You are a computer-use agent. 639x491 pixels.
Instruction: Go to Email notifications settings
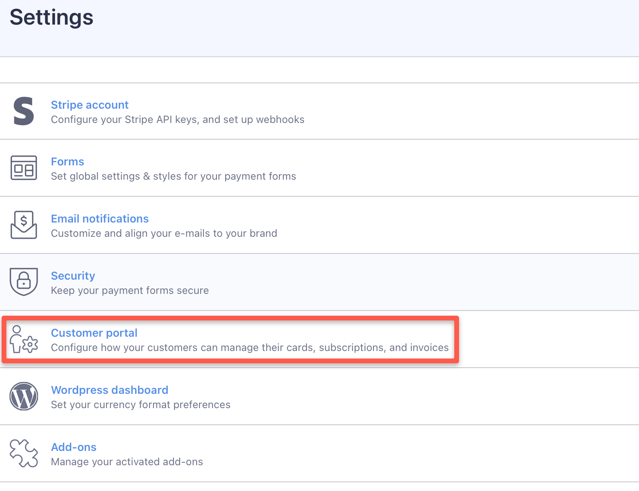(x=100, y=219)
